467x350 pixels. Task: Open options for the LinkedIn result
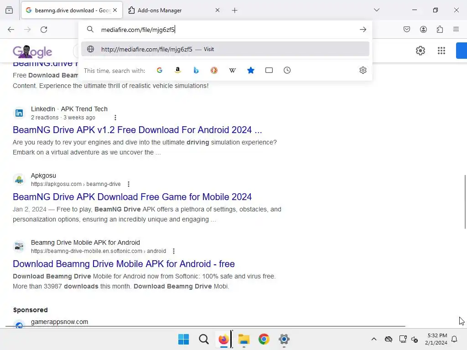pos(115,118)
